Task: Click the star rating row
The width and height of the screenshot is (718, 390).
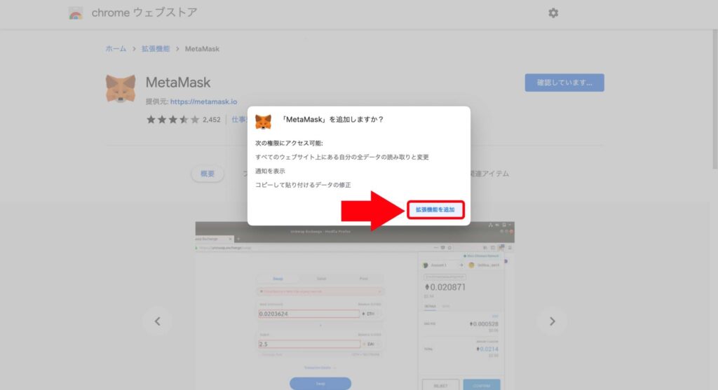Action: coord(173,119)
